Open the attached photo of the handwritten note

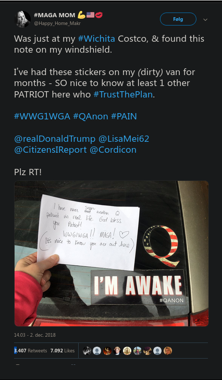coord(112,253)
